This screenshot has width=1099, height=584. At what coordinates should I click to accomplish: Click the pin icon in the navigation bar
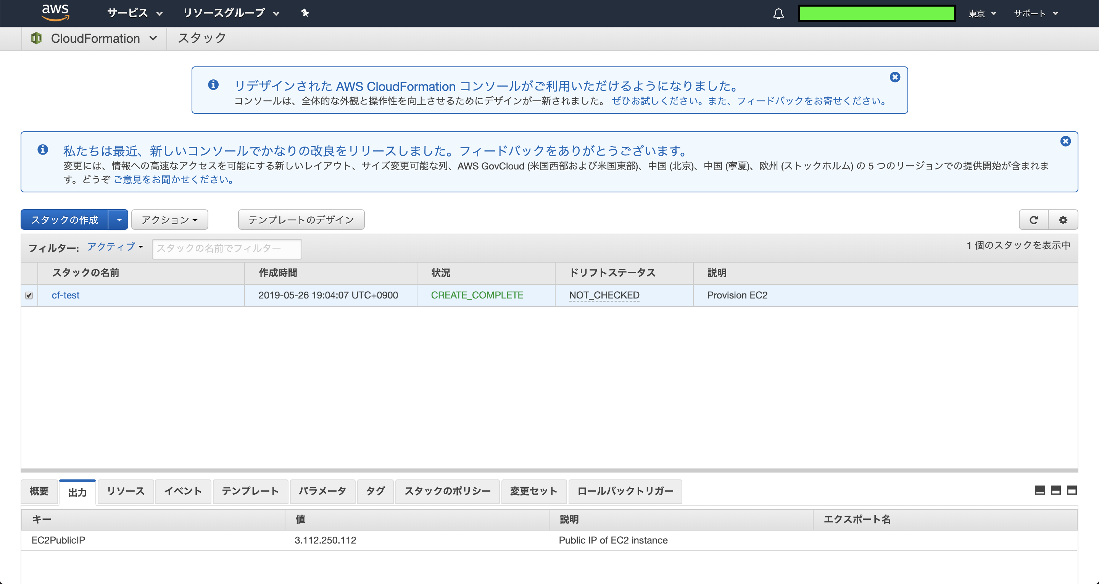305,13
